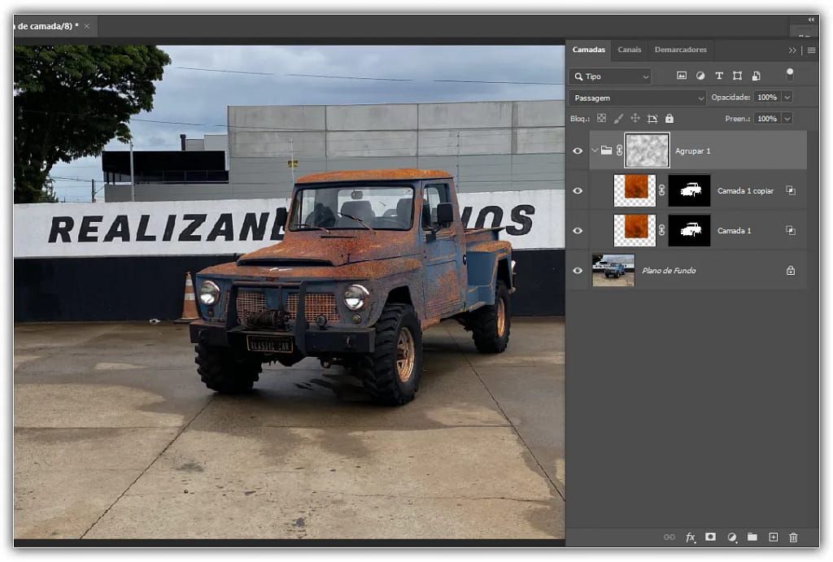Screen dimensions: 833x562
Task: Open layer style fx menu
Action: 690,537
